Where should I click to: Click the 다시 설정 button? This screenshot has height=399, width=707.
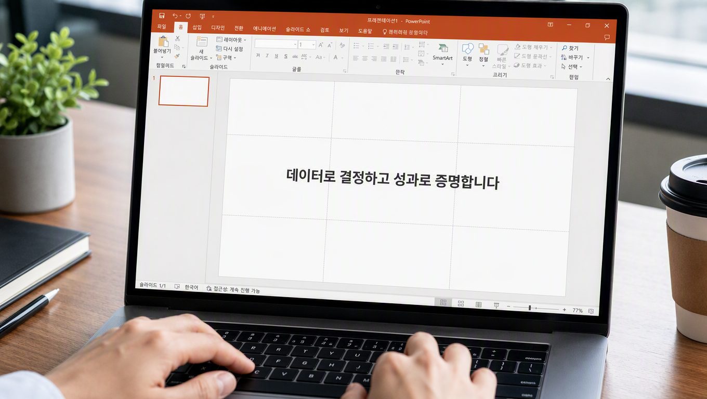pyautogui.click(x=230, y=49)
